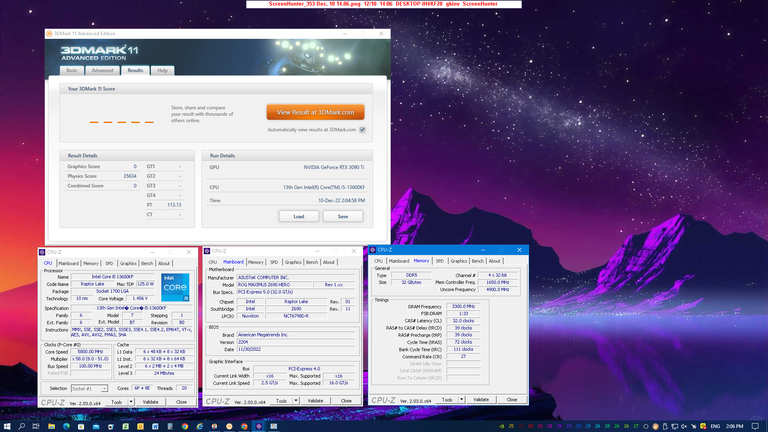
Task: Open Microsoft Edge from the taskbar
Action: [x=66, y=426]
